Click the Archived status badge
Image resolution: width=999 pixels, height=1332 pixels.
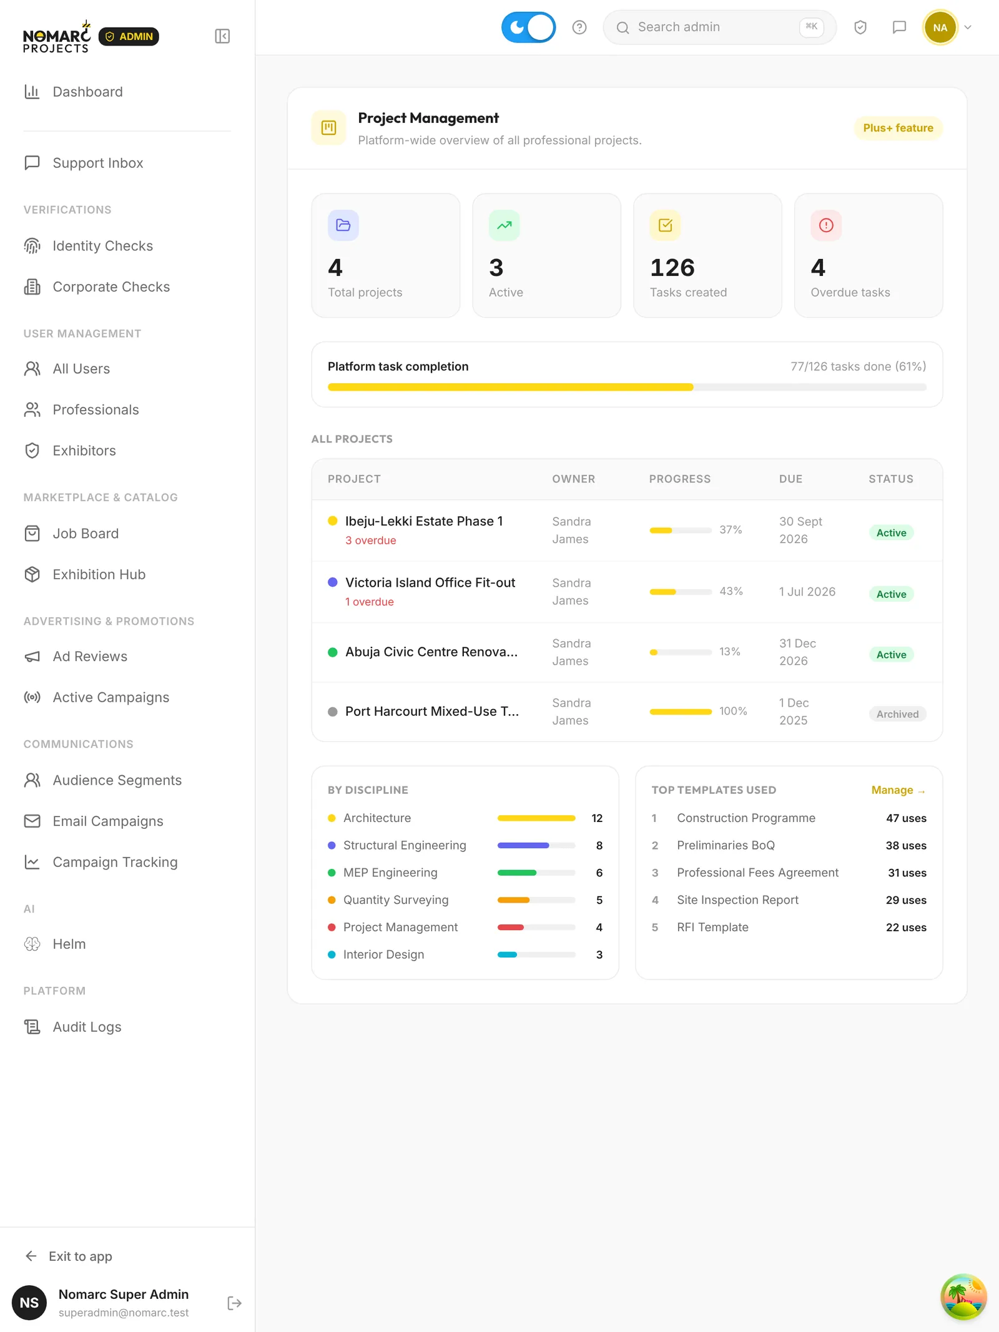(x=897, y=715)
